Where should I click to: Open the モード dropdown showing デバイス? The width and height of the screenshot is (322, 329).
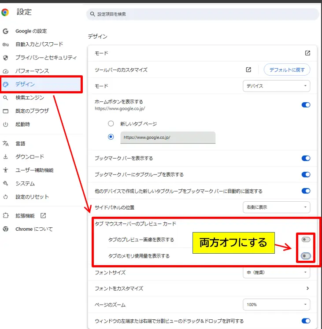[277, 86]
